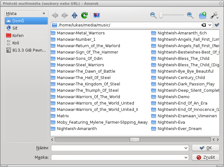
Task: Select folder Manowar-The_Triumph_Of_Steel
Action: click(84, 91)
